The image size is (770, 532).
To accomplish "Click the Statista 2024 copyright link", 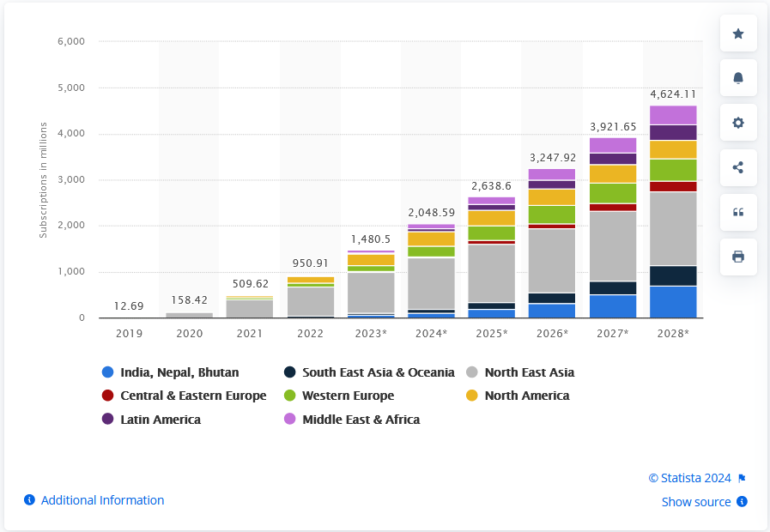I will point(689,478).
